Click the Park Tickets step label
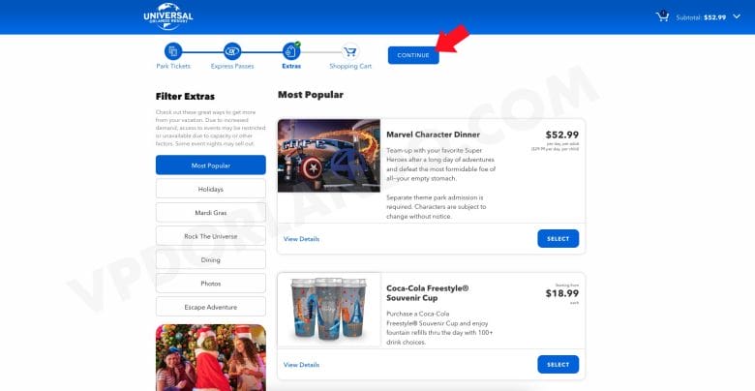 173,67
